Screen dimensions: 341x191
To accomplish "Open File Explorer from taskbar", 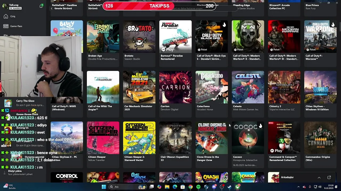I will 167,187.
